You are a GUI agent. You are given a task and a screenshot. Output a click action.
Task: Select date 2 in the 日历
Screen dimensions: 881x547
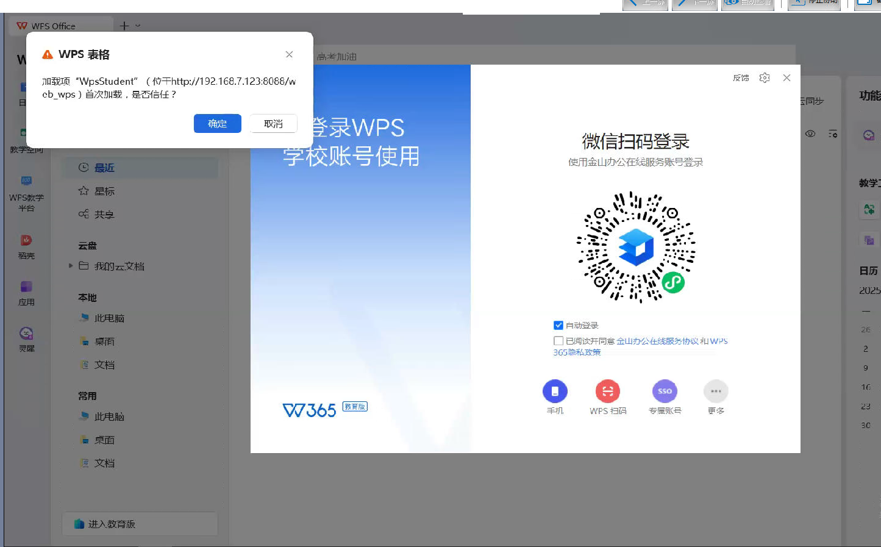[866, 349]
